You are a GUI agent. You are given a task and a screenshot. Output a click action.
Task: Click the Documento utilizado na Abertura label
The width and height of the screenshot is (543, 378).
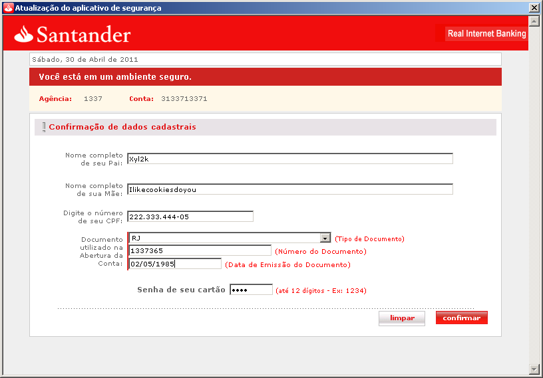point(101,251)
